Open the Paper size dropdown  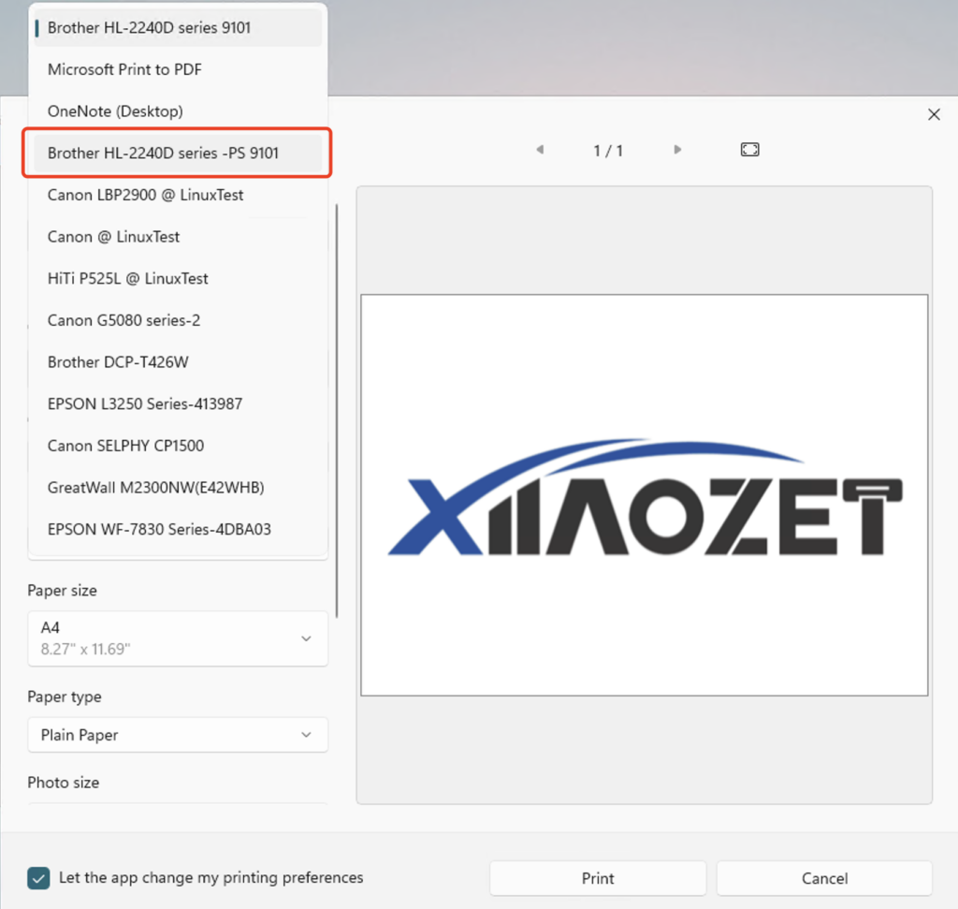click(x=178, y=638)
